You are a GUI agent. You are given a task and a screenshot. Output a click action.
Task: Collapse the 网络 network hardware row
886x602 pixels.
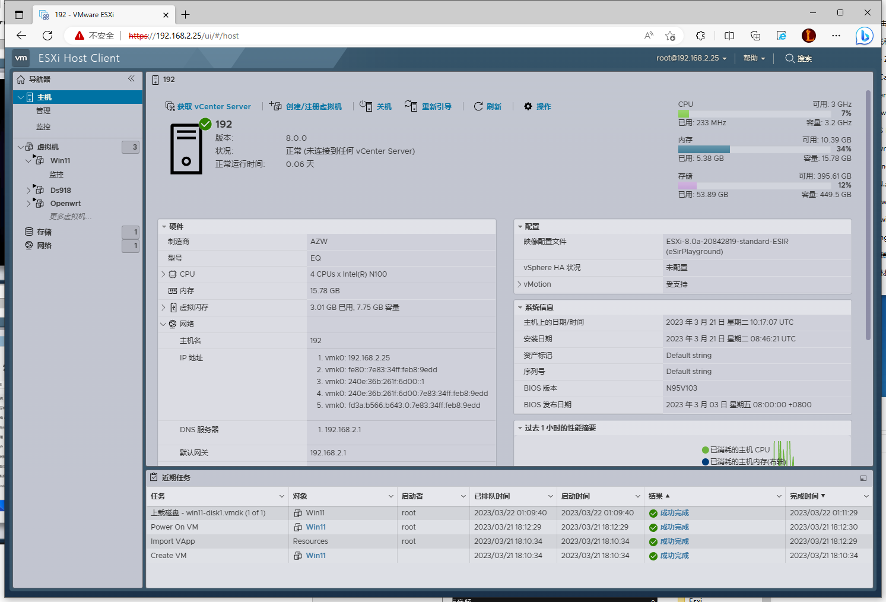(163, 324)
